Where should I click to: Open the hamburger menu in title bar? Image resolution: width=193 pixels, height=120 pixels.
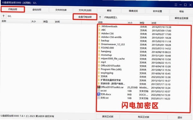176,5
